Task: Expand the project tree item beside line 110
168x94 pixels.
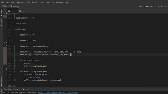Action: pyautogui.click(x=6, y=16)
